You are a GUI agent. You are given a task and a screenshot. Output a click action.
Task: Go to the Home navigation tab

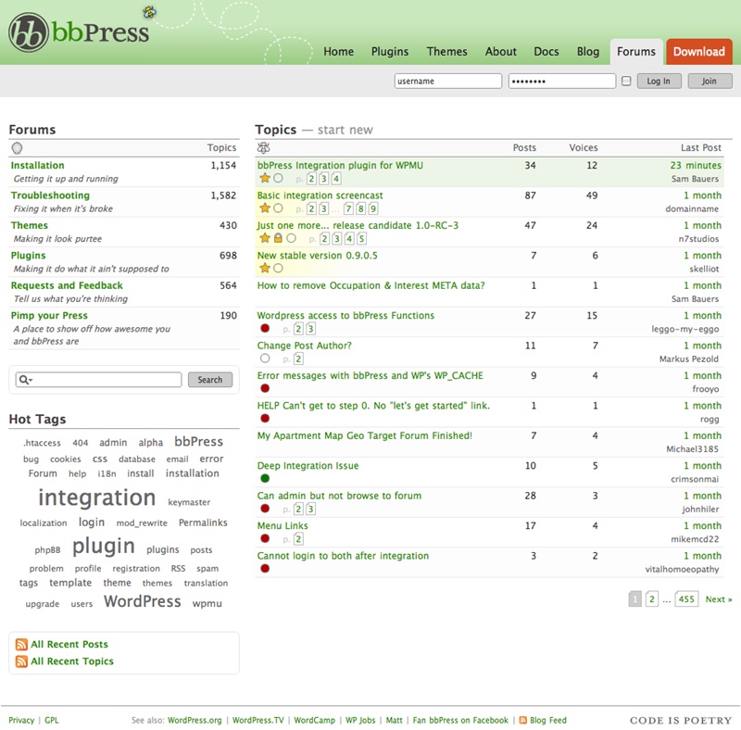[338, 52]
